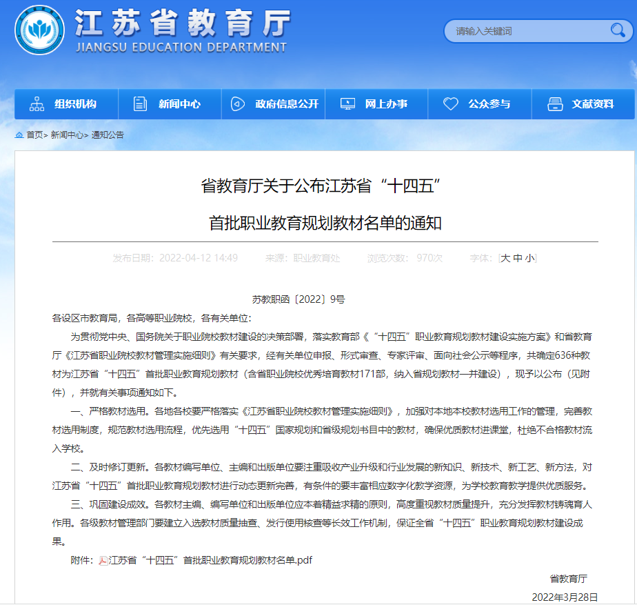Click the home icon in breadcrumb
The image size is (637, 605).
(x=19, y=135)
